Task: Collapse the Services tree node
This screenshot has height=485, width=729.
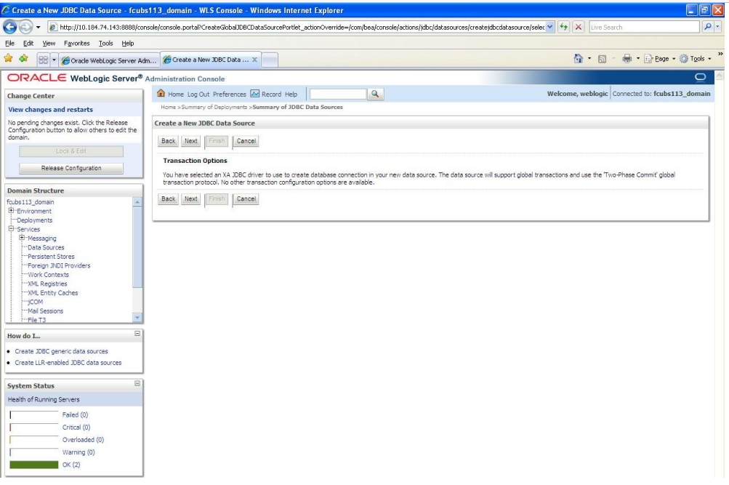Action: (x=11, y=229)
